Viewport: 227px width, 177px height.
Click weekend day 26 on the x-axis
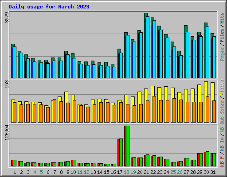(180, 172)
